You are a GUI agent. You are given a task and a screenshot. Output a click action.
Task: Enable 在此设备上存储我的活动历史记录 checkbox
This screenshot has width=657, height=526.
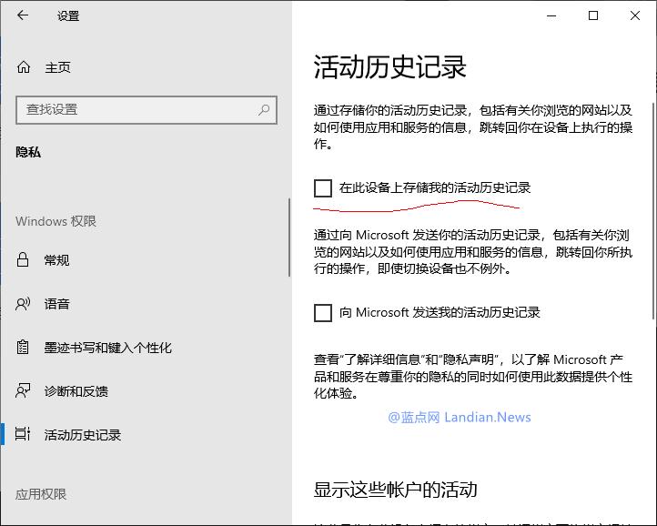coord(323,188)
